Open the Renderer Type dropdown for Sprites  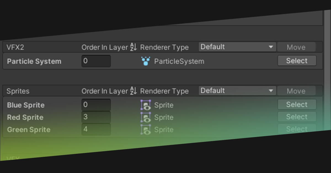click(237, 90)
